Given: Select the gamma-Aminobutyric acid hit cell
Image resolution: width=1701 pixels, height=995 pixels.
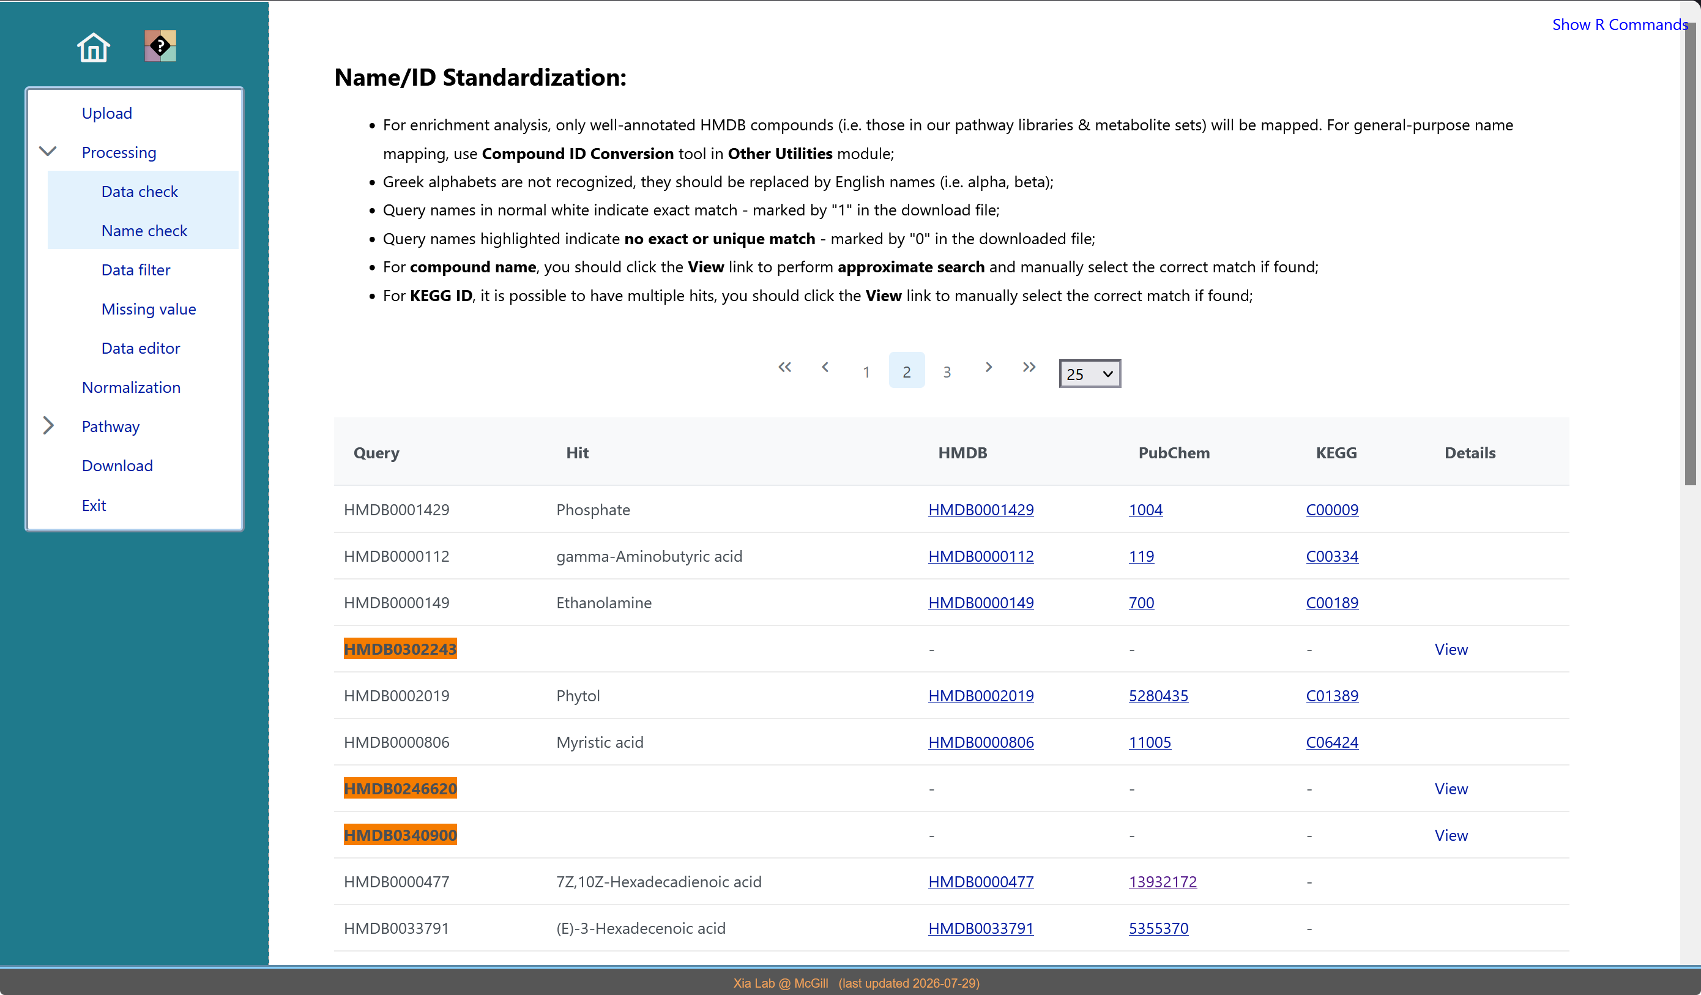Looking at the screenshot, I should 649,556.
